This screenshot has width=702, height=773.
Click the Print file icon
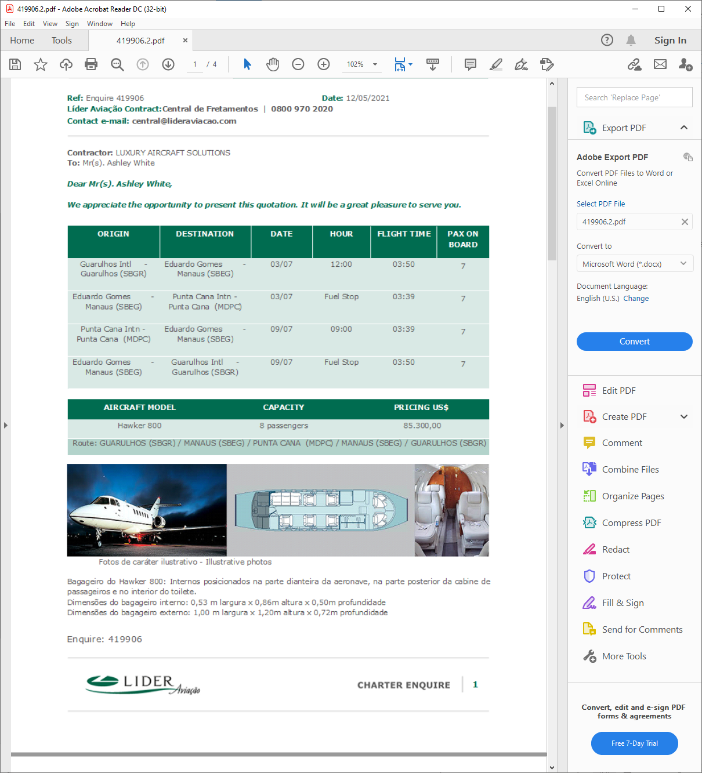pos(91,64)
